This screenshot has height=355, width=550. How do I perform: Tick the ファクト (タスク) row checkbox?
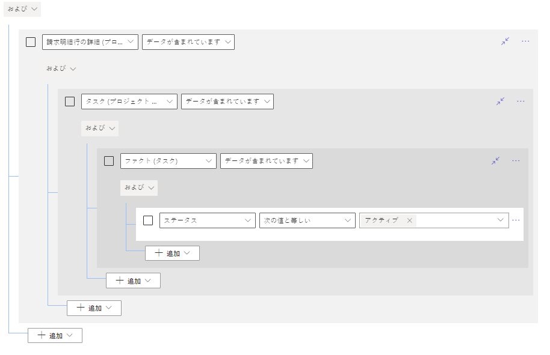(109, 161)
